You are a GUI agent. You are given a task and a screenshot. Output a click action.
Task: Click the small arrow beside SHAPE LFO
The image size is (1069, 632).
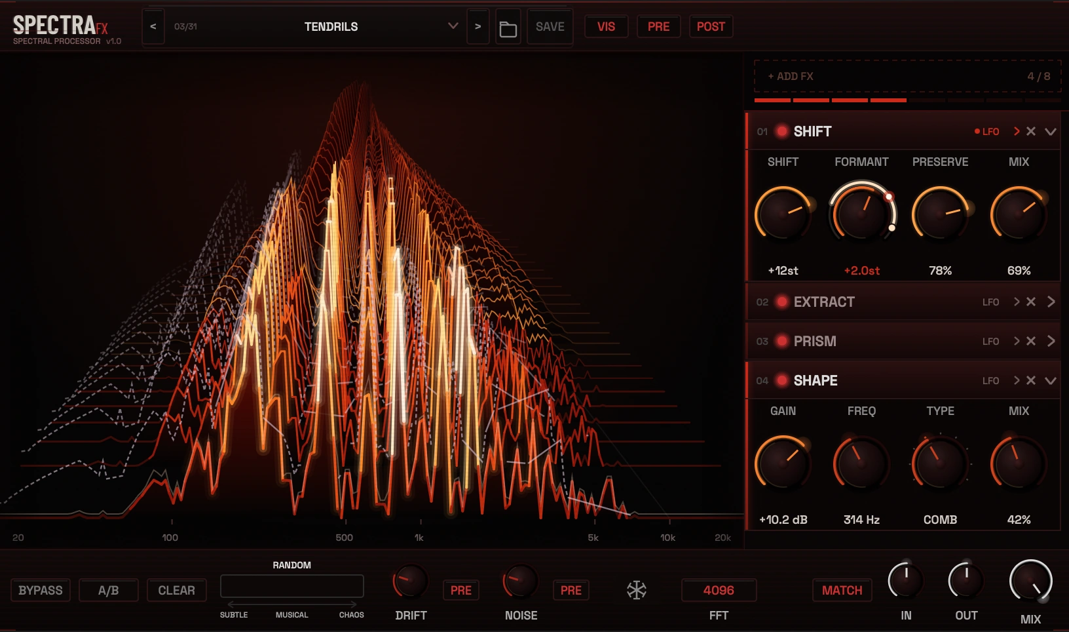point(1017,380)
